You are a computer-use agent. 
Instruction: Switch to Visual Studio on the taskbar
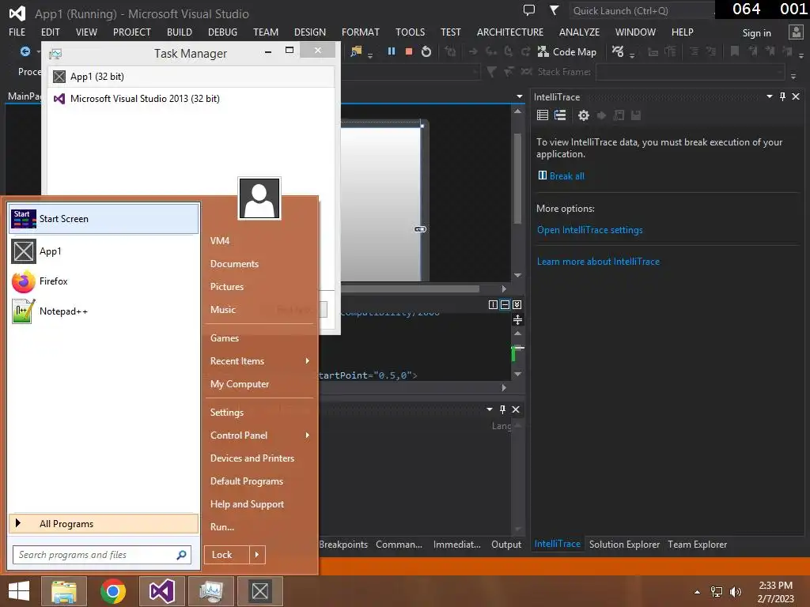(x=161, y=591)
